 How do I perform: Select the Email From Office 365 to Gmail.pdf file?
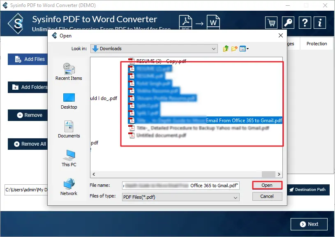click(x=205, y=121)
